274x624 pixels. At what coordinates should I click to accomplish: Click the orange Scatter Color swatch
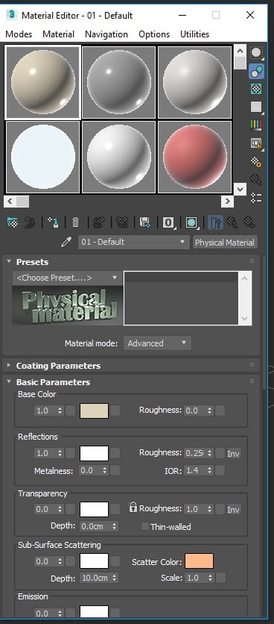click(199, 561)
